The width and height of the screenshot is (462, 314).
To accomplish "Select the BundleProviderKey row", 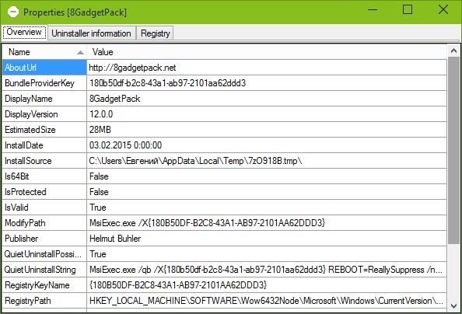I will click(224, 83).
